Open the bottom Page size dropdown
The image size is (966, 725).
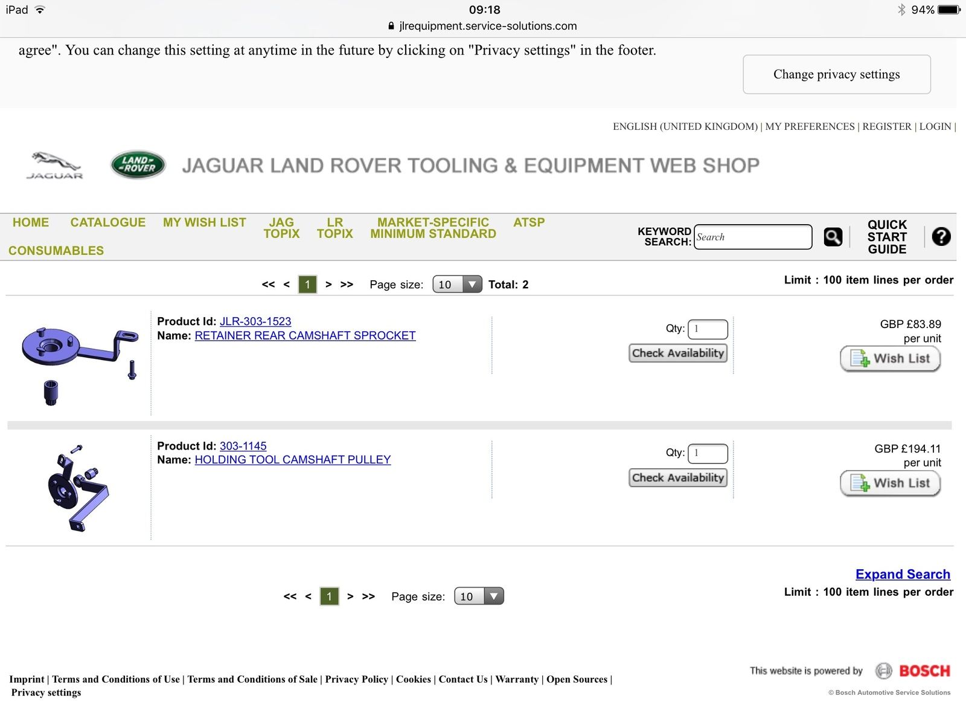point(479,596)
